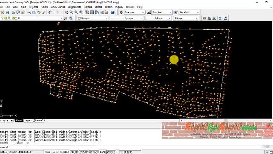Click the Table Style icon
The image size is (273, 154).
[x=176, y=12]
